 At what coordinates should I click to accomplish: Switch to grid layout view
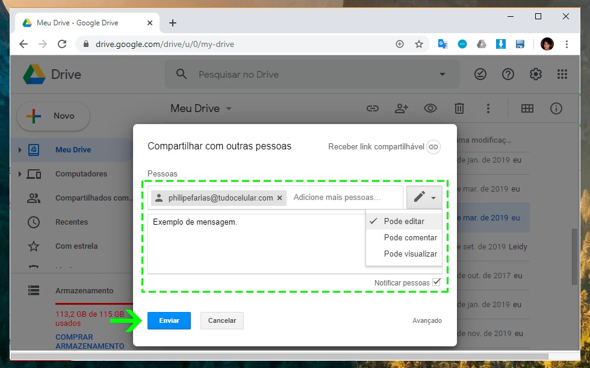coord(527,109)
